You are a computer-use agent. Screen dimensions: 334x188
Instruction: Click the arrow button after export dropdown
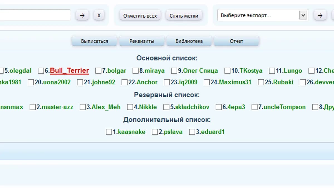(x=320, y=15)
